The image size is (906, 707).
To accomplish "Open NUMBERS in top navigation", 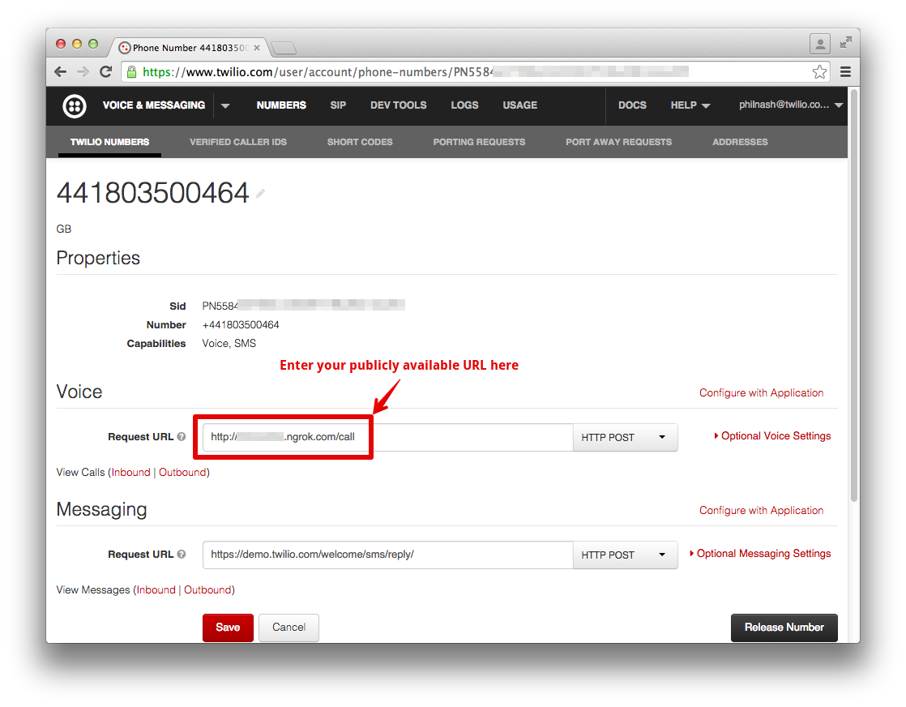I will point(281,105).
